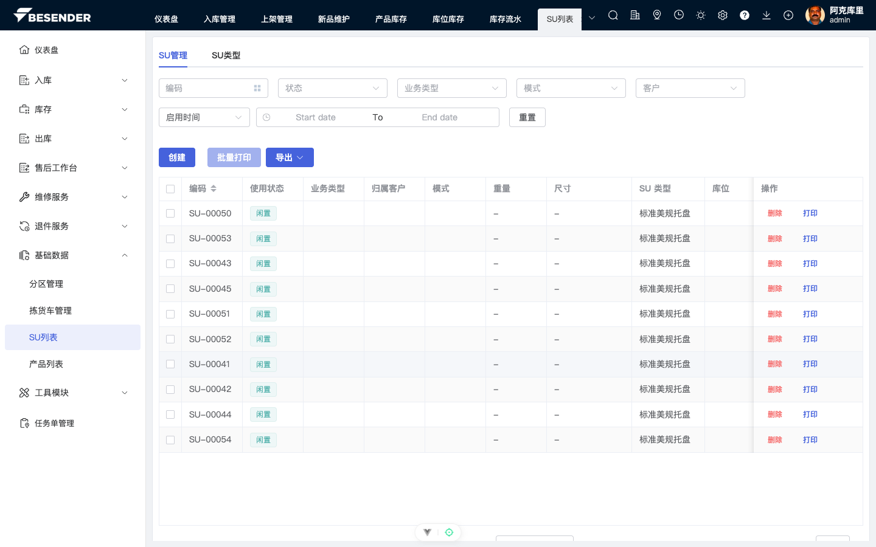Click the 批量打印 button
This screenshot has width=876, height=547.
[x=234, y=157]
